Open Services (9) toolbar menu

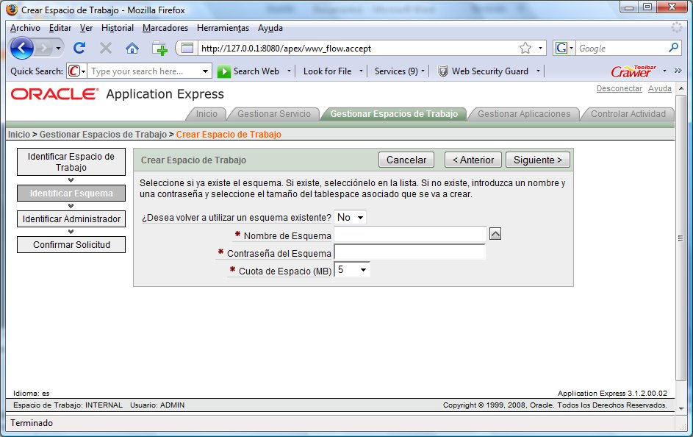click(398, 71)
